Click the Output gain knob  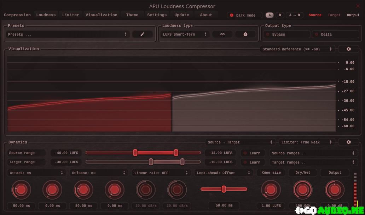point(335,190)
